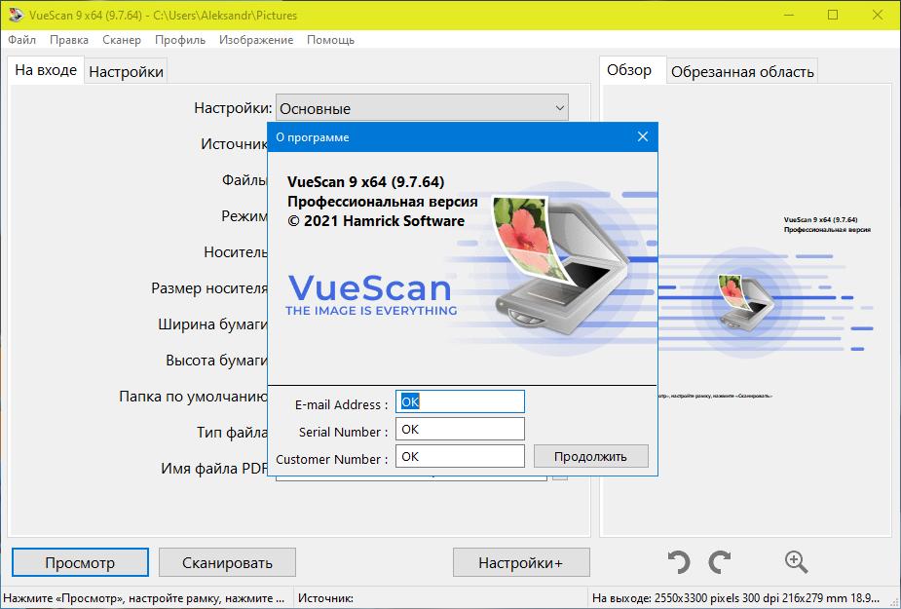Open the Профиль menu

click(180, 40)
